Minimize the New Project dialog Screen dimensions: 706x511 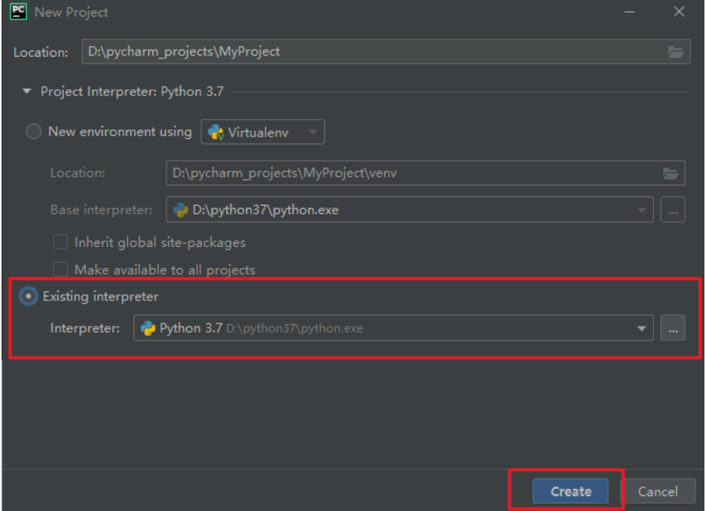coord(629,12)
